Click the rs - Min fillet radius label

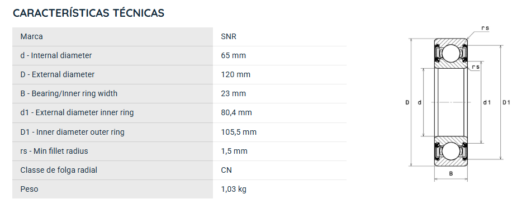pyautogui.click(x=54, y=151)
